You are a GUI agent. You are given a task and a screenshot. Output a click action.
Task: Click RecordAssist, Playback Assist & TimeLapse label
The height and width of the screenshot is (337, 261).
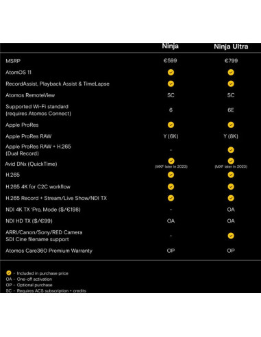(x=58, y=84)
